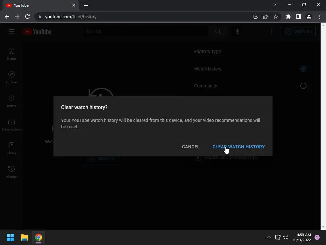Share this page using the share icon
Image resolution: width=326 pixels, height=245 pixels.
click(x=266, y=17)
